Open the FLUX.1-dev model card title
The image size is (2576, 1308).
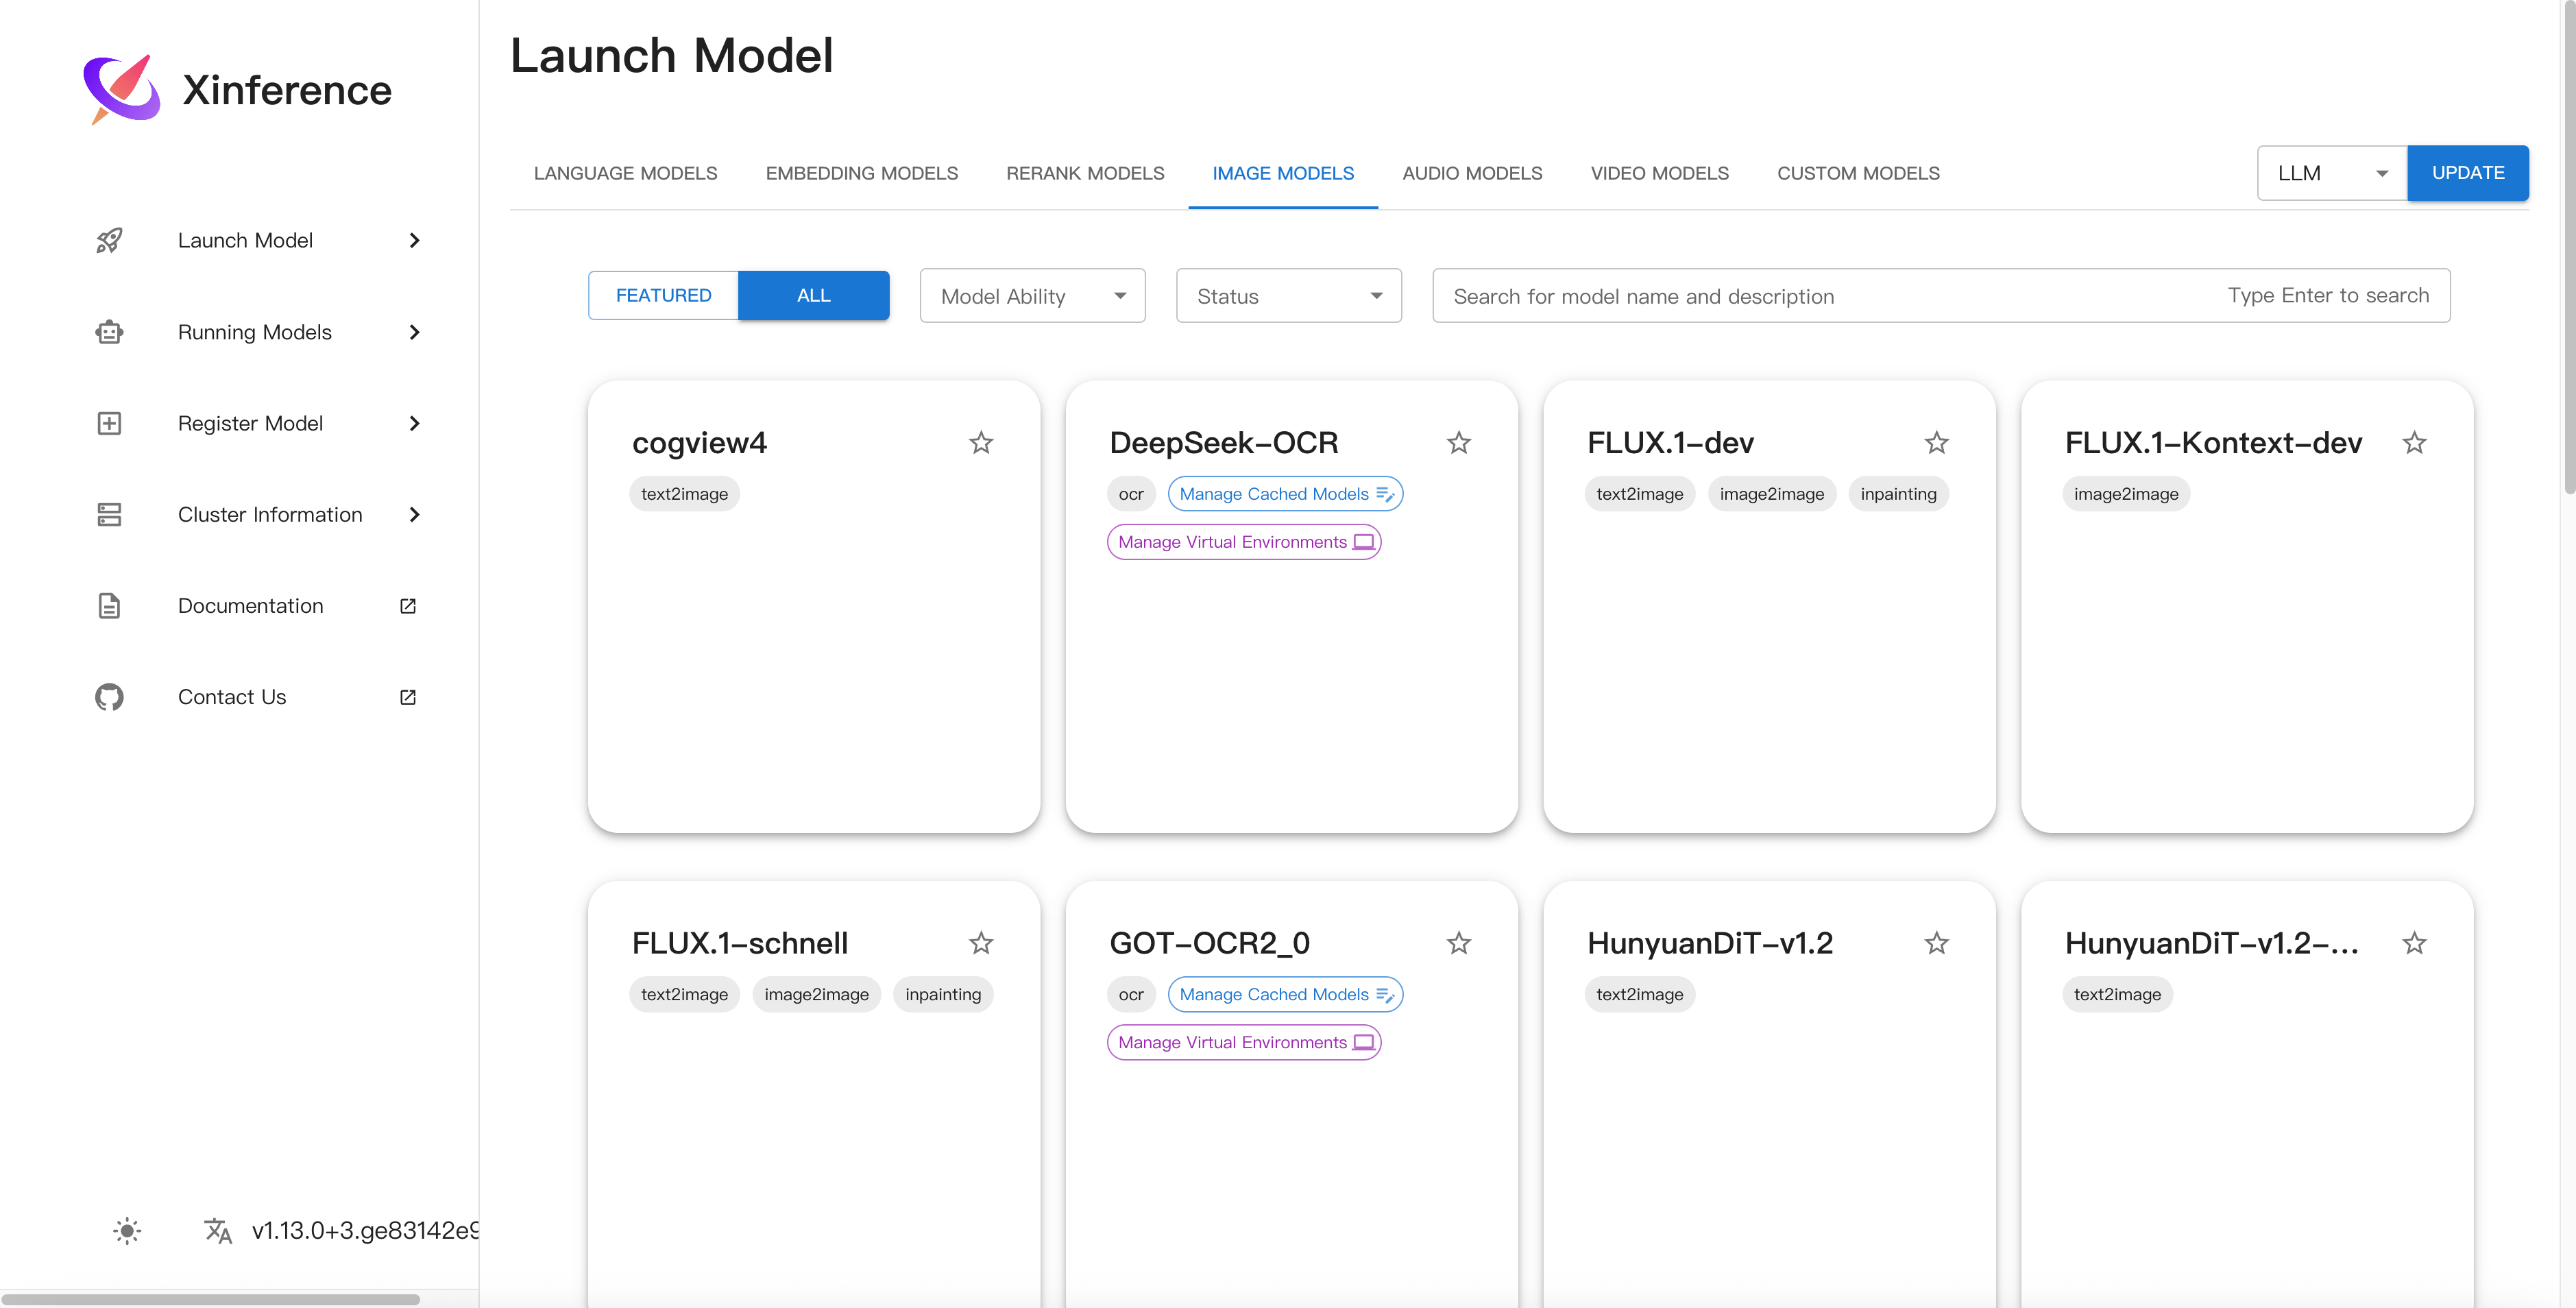(1670, 442)
